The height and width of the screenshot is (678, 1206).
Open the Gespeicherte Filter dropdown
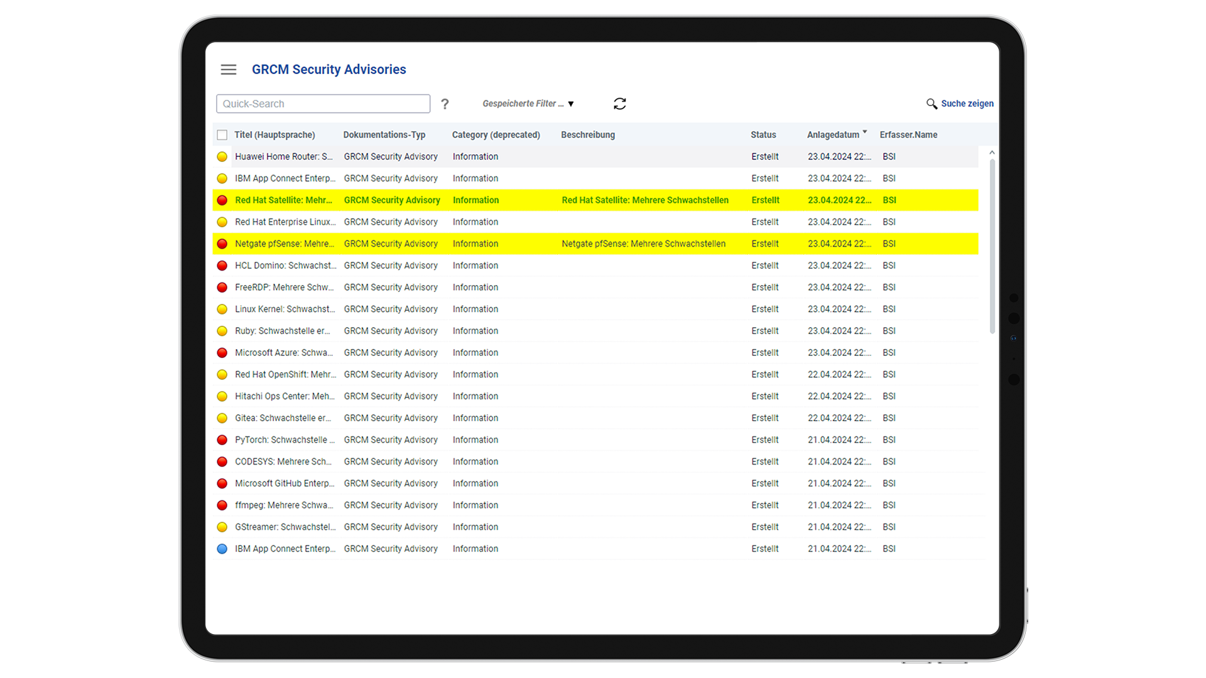[528, 104]
